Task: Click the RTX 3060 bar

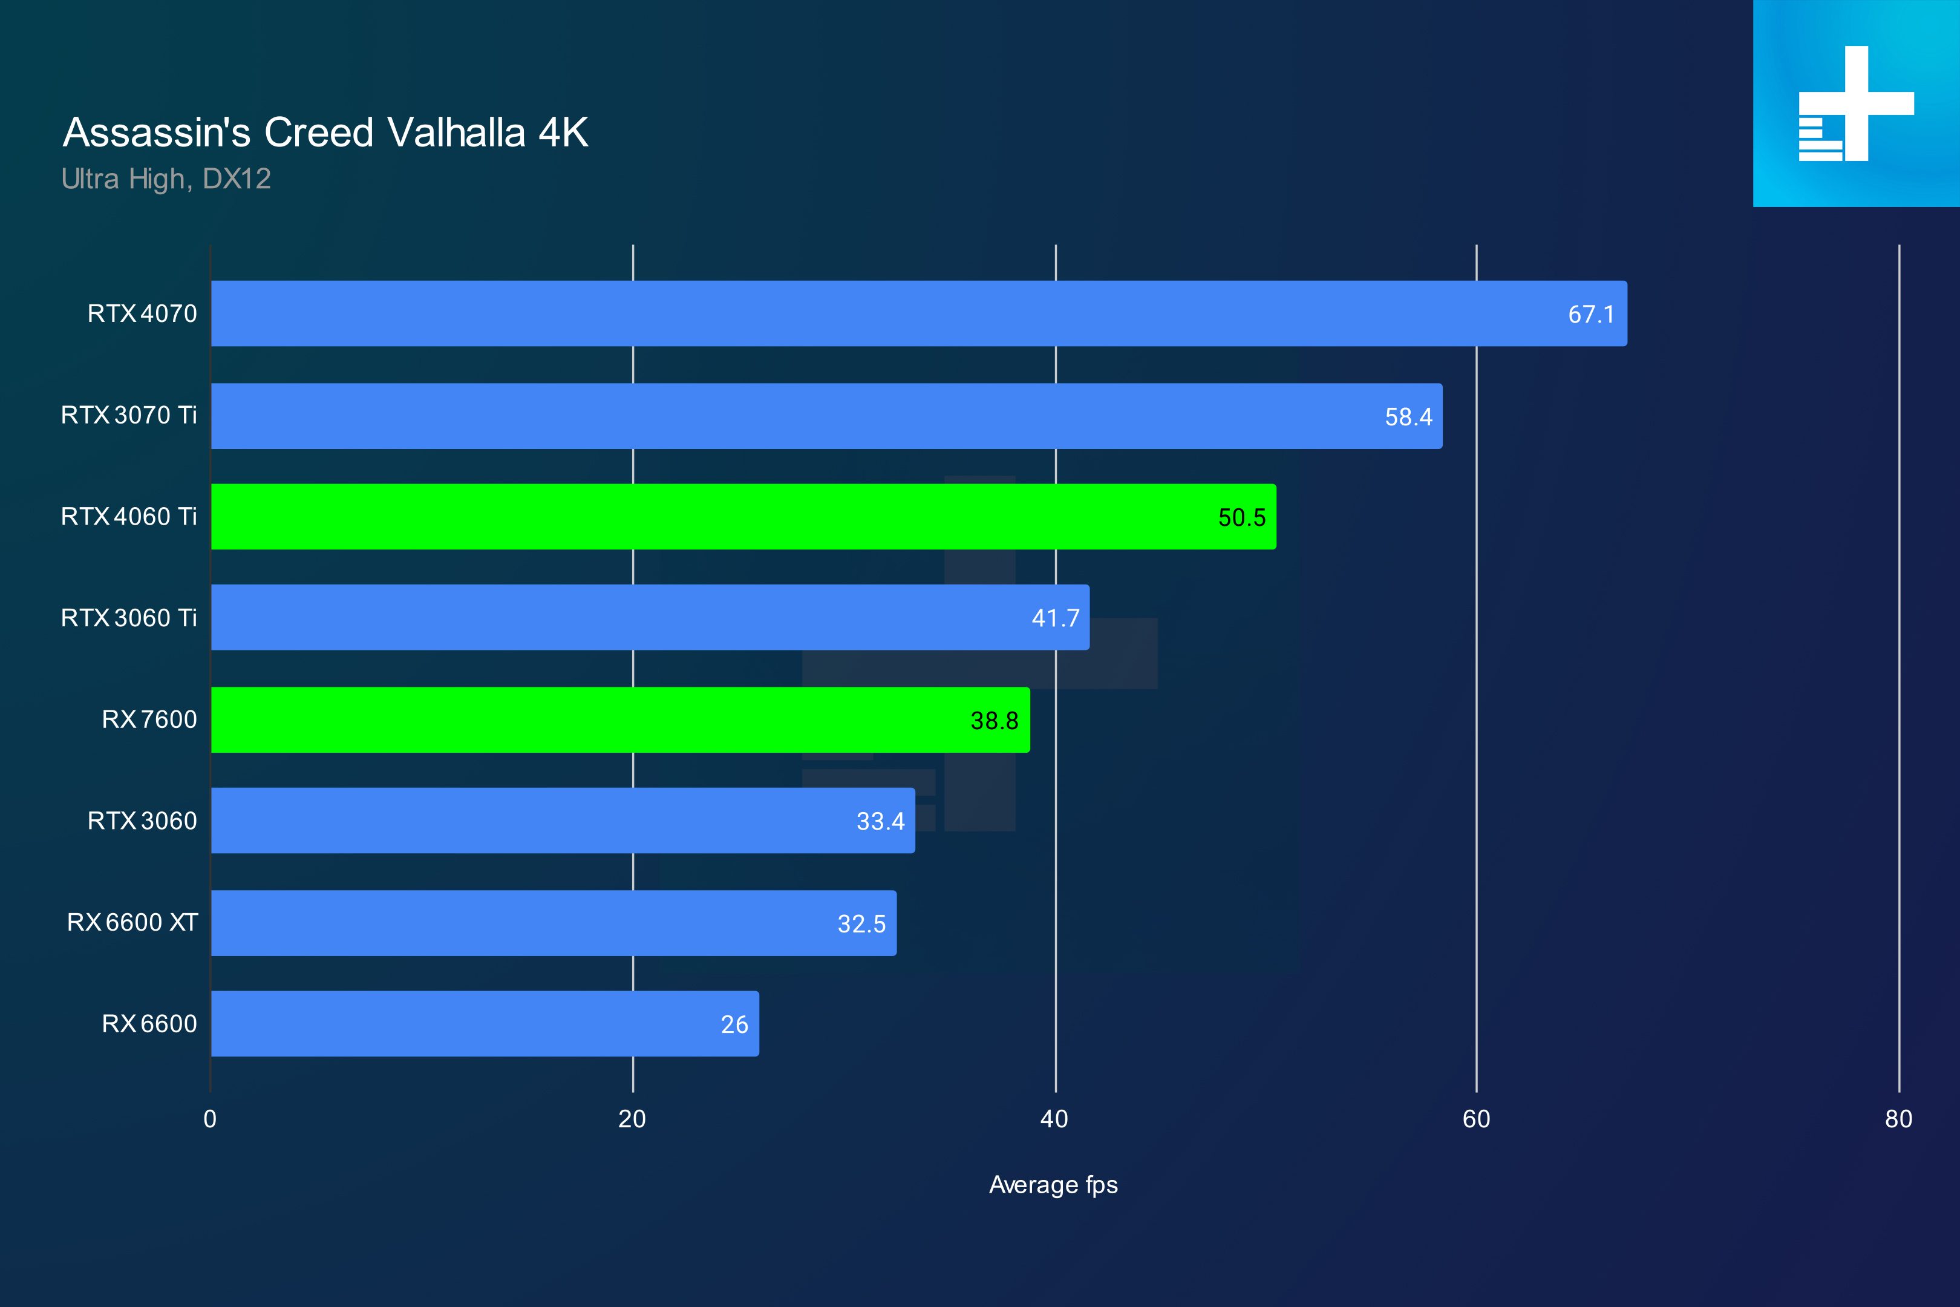Action: 563,821
